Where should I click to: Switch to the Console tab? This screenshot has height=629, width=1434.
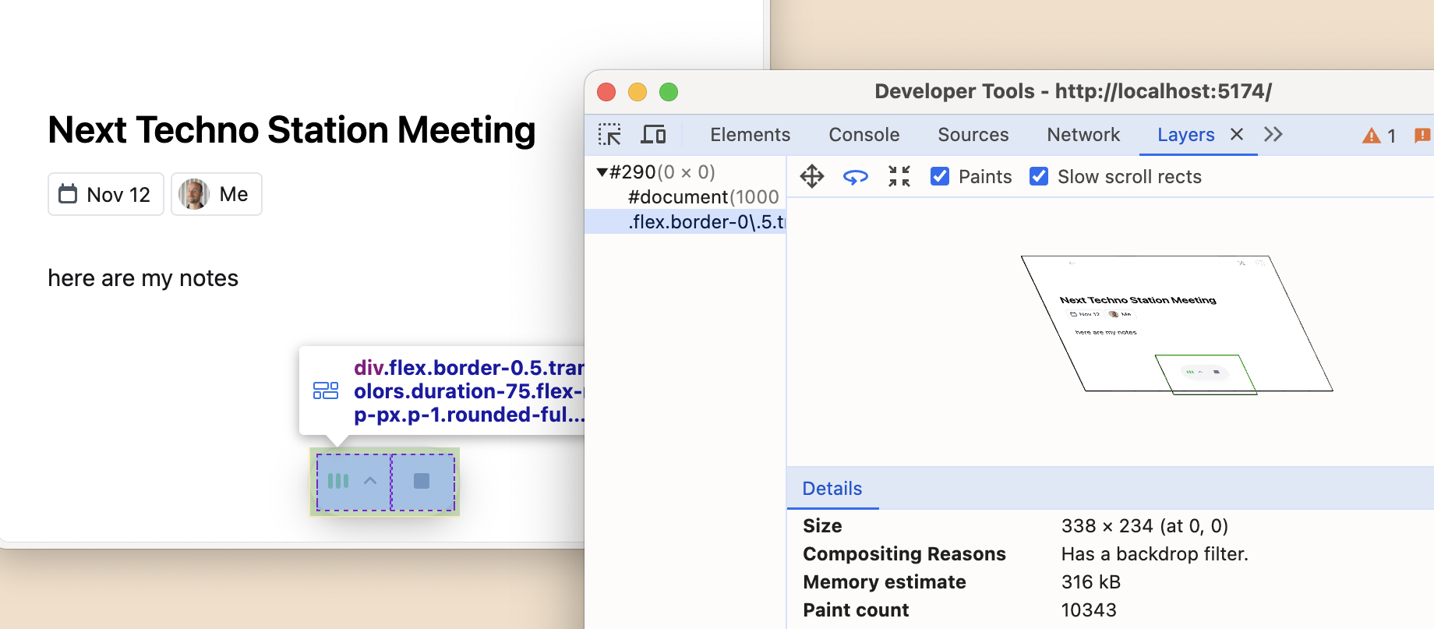point(864,135)
